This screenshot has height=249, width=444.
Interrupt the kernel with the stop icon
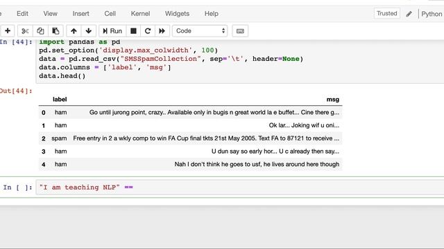click(x=133, y=30)
